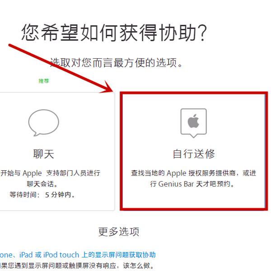Click the question mark in the heading
271x271 pixels.
tap(202, 33)
